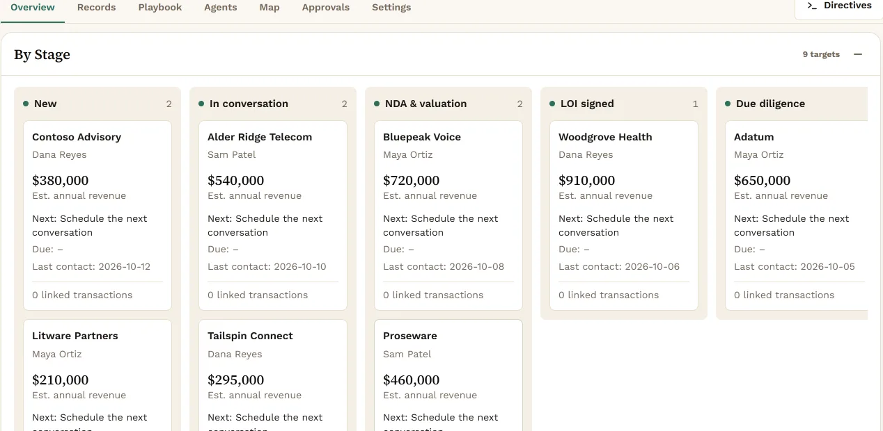Click the next step on Contoso Advisory card
This screenshot has width=883, height=431.
click(x=90, y=225)
